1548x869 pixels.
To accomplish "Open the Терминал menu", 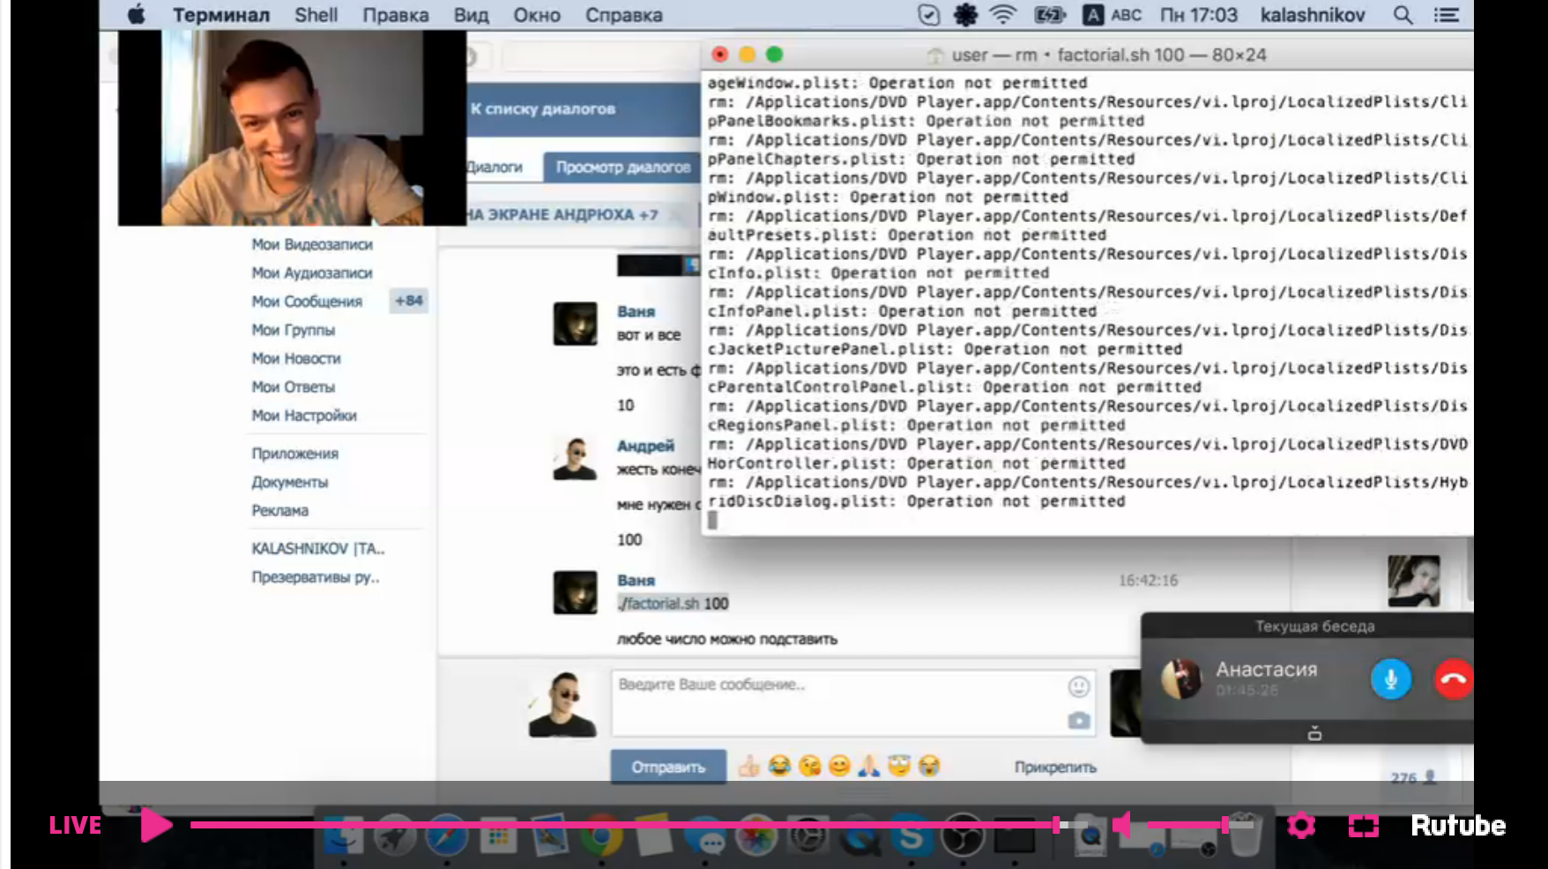I will tap(221, 15).
